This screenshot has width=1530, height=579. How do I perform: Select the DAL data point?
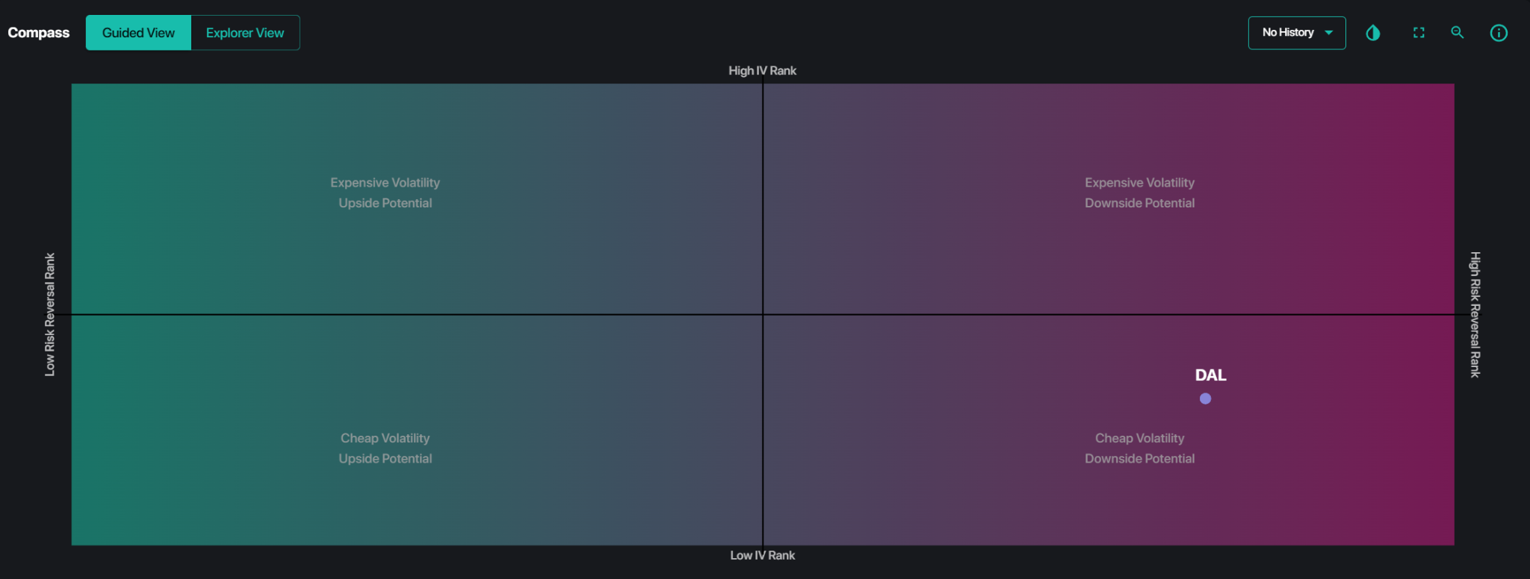pos(1205,398)
